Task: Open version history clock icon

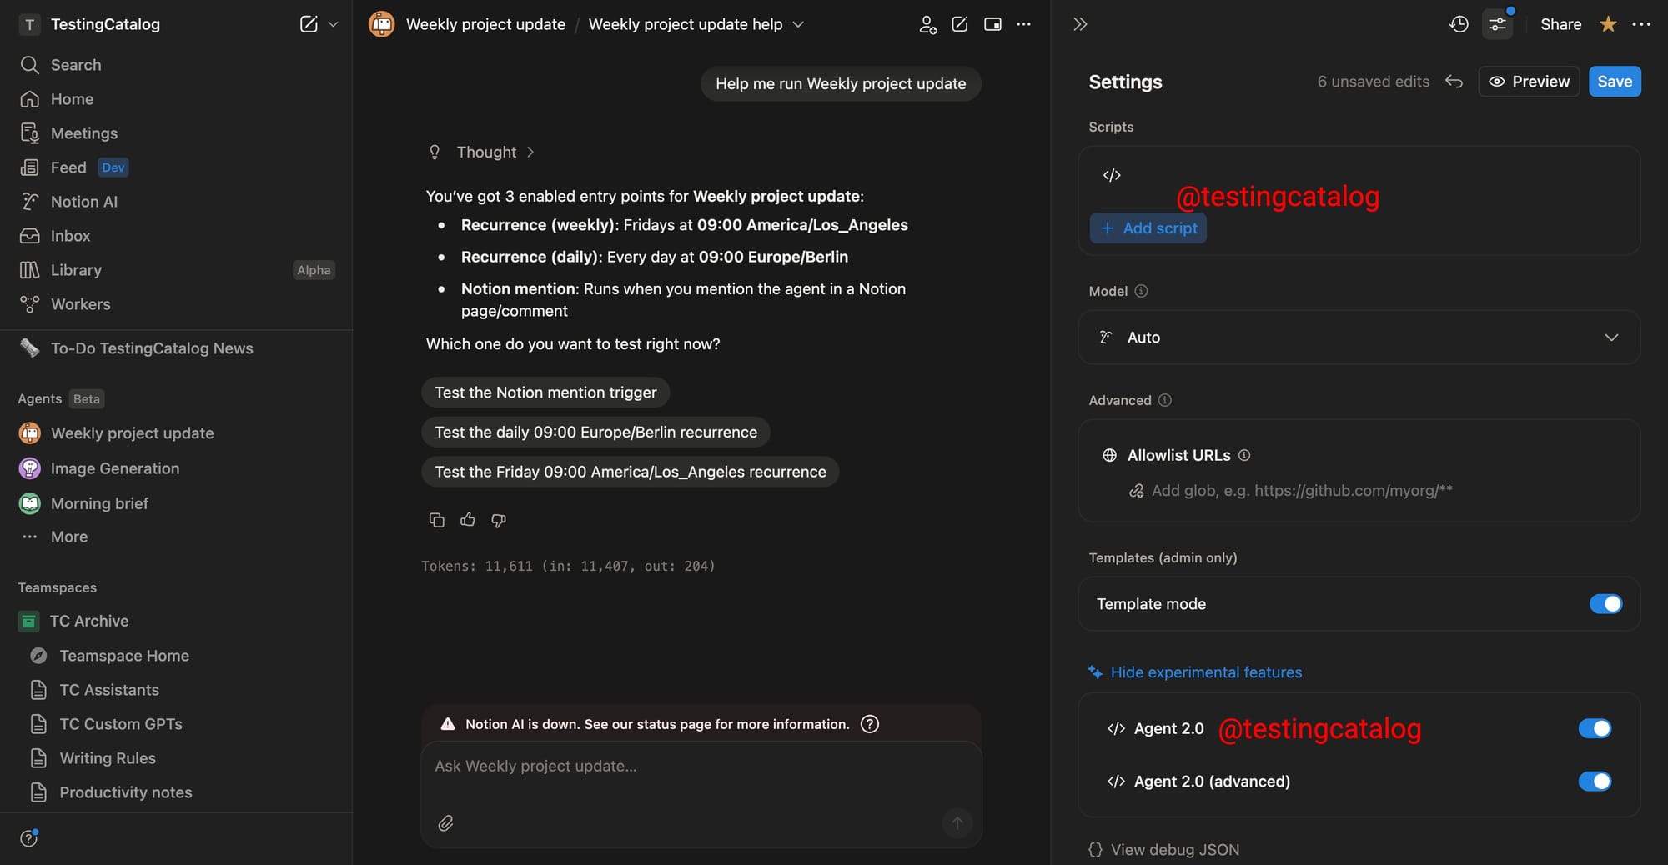Action: (1459, 24)
